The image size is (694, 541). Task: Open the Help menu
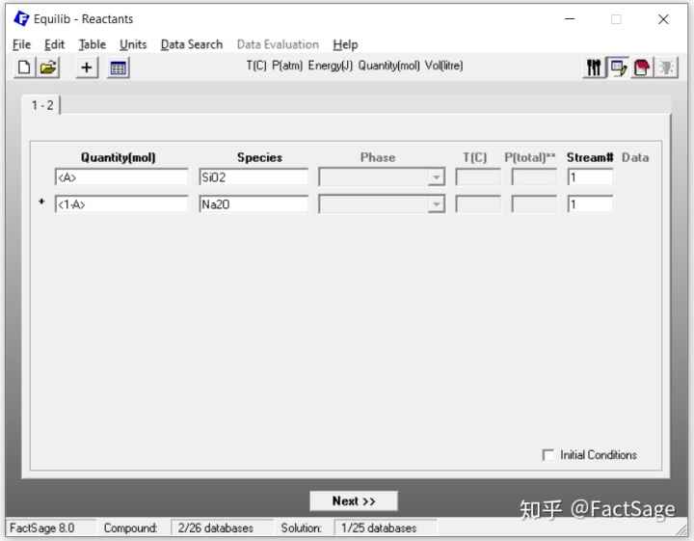[x=345, y=44]
